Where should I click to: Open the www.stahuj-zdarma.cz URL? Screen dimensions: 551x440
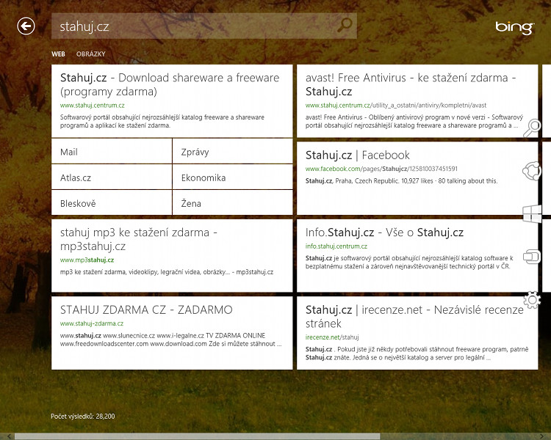[x=92, y=323]
